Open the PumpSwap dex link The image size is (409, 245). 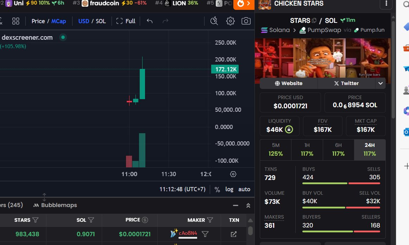click(x=320, y=30)
